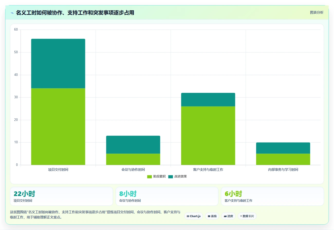
Task: Click the green 阶段累积 legend color box
Action: 150,176
